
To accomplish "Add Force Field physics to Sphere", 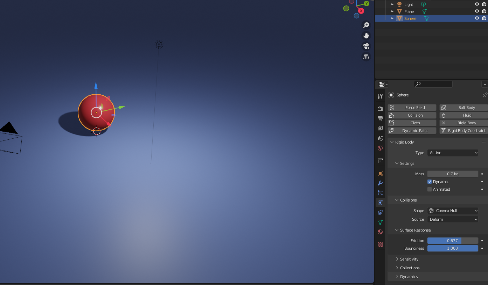I will click(412, 108).
